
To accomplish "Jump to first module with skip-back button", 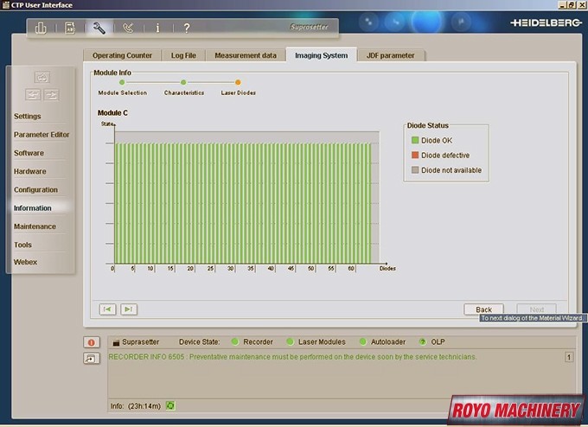I will coord(108,309).
